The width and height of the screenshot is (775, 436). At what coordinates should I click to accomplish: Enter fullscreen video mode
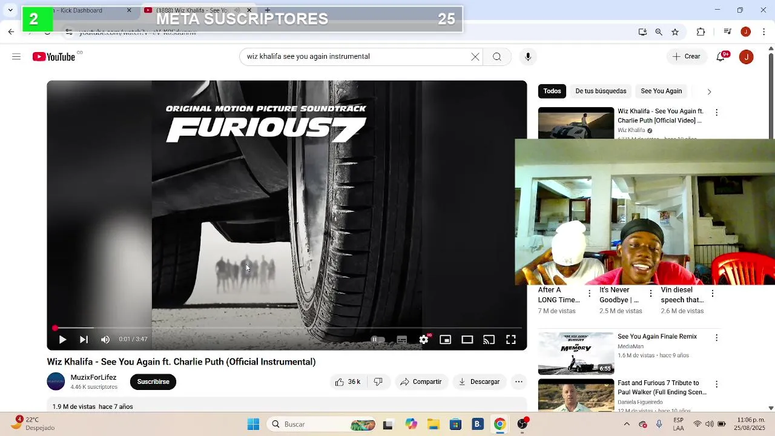pos(511,340)
